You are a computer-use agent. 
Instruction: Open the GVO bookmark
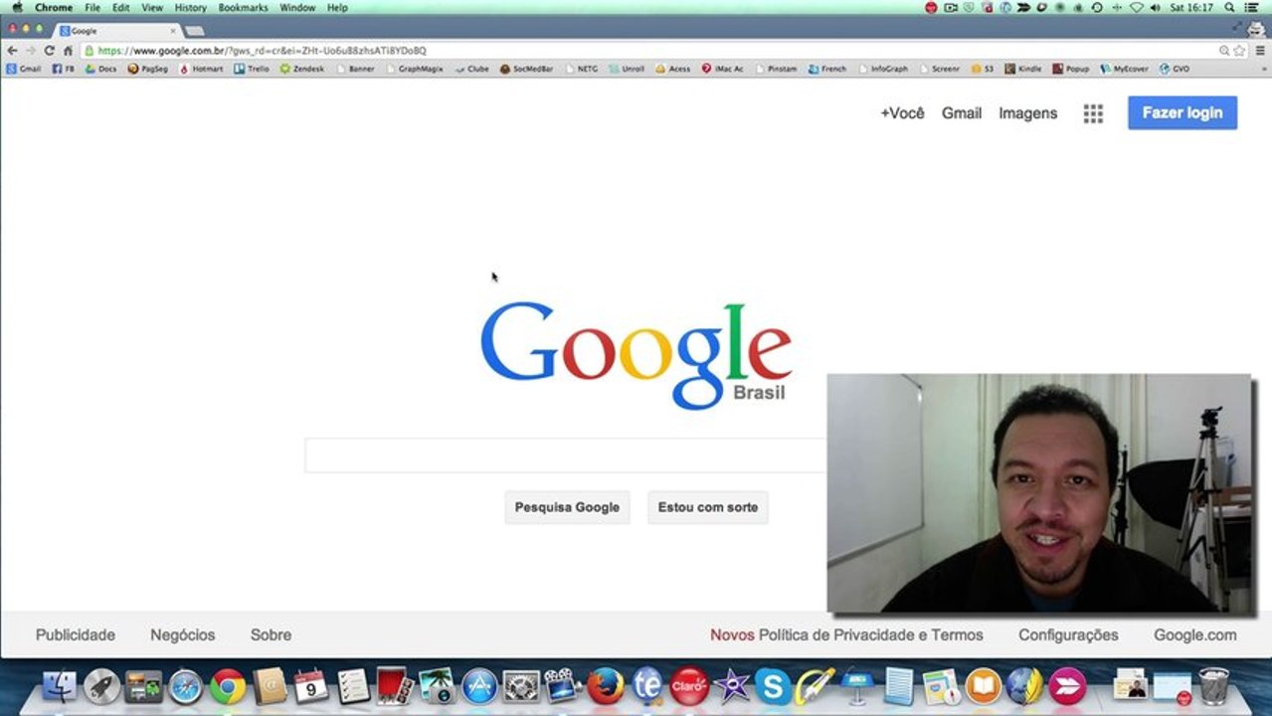[x=1174, y=69]
